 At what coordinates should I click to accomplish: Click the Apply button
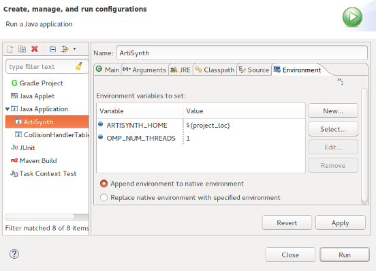coord(341,223)
